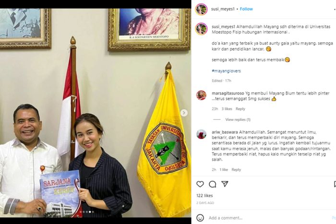The width and height of the screenshot is (336, 224).
Task: Reply to ariw_baswara's comment
Action: [236, 170]
